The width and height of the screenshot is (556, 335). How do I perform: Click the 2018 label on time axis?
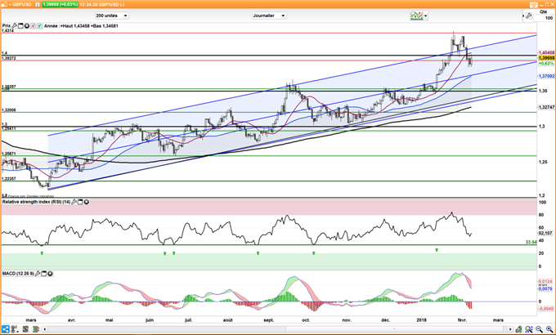point(422,320)
